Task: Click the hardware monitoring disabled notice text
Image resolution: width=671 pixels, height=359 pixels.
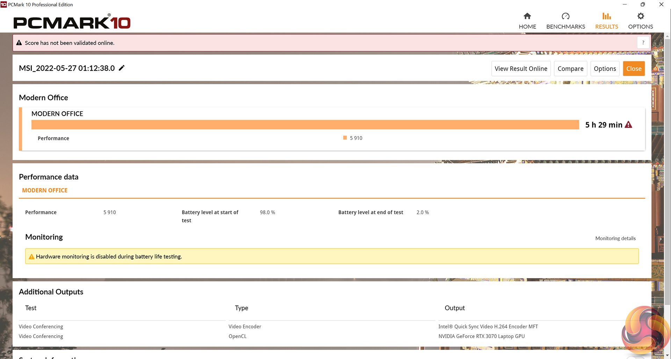Action: [109, 256]
